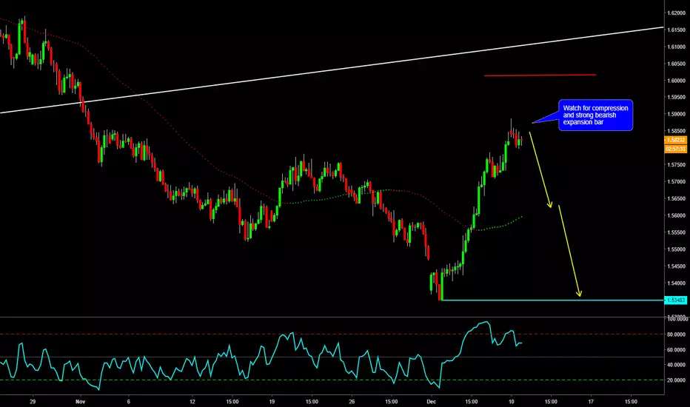The image size is (690, 407).
Task: Click the 1.60500 price axis label
Action: 677,64
